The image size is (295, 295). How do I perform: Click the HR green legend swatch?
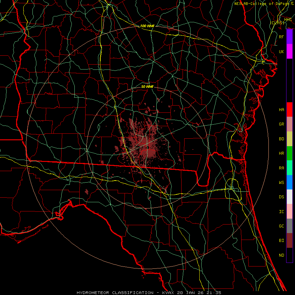click(x=289, y=153)
